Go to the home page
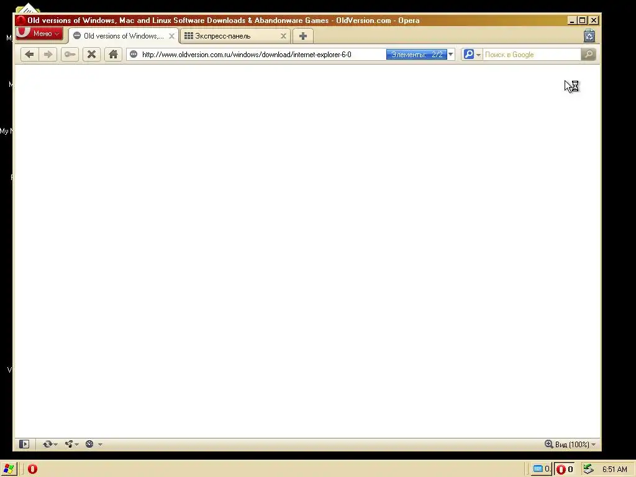Image resolution: width=636 pixels, height=477 pixels. 113,55
